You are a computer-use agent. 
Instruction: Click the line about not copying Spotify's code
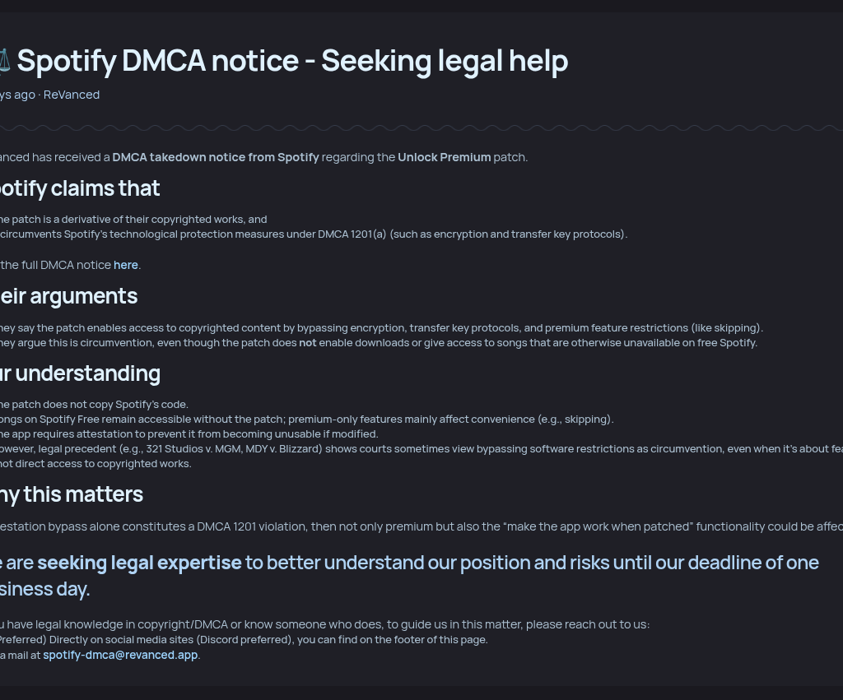tap(95, 405)
